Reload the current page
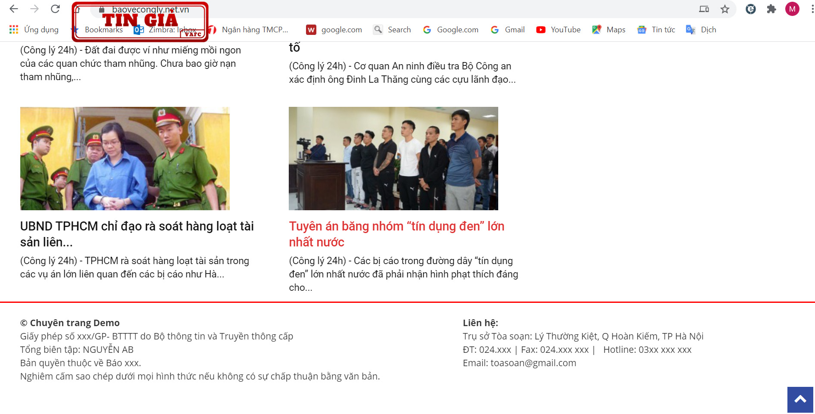Viewport: 815px width, 414px height. point(55,9)
